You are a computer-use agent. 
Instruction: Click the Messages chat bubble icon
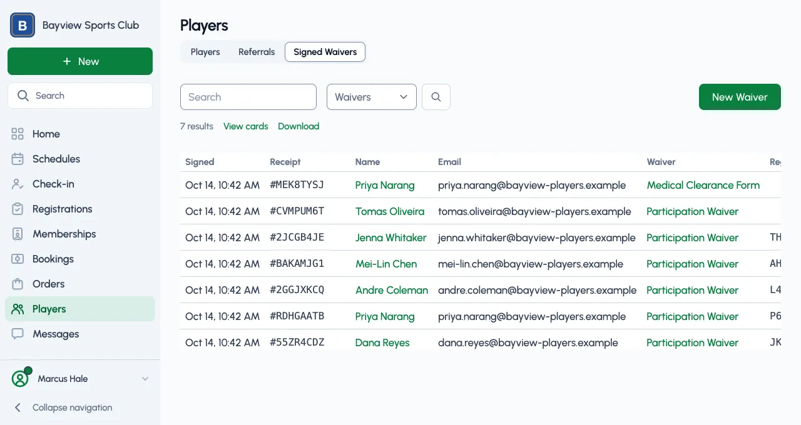[18, 334]
